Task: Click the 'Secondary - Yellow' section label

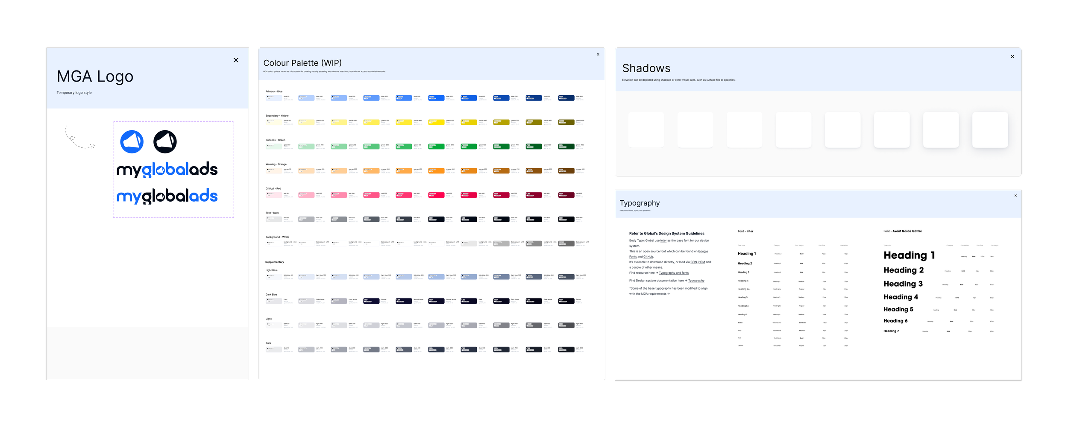Action: pyautogui.click(x=277, y=116)
